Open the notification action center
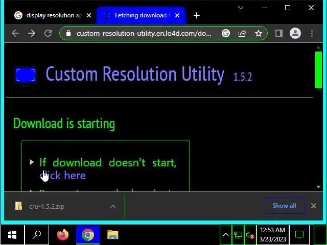This screenshot has height=245, width=327. click(299, 235)
